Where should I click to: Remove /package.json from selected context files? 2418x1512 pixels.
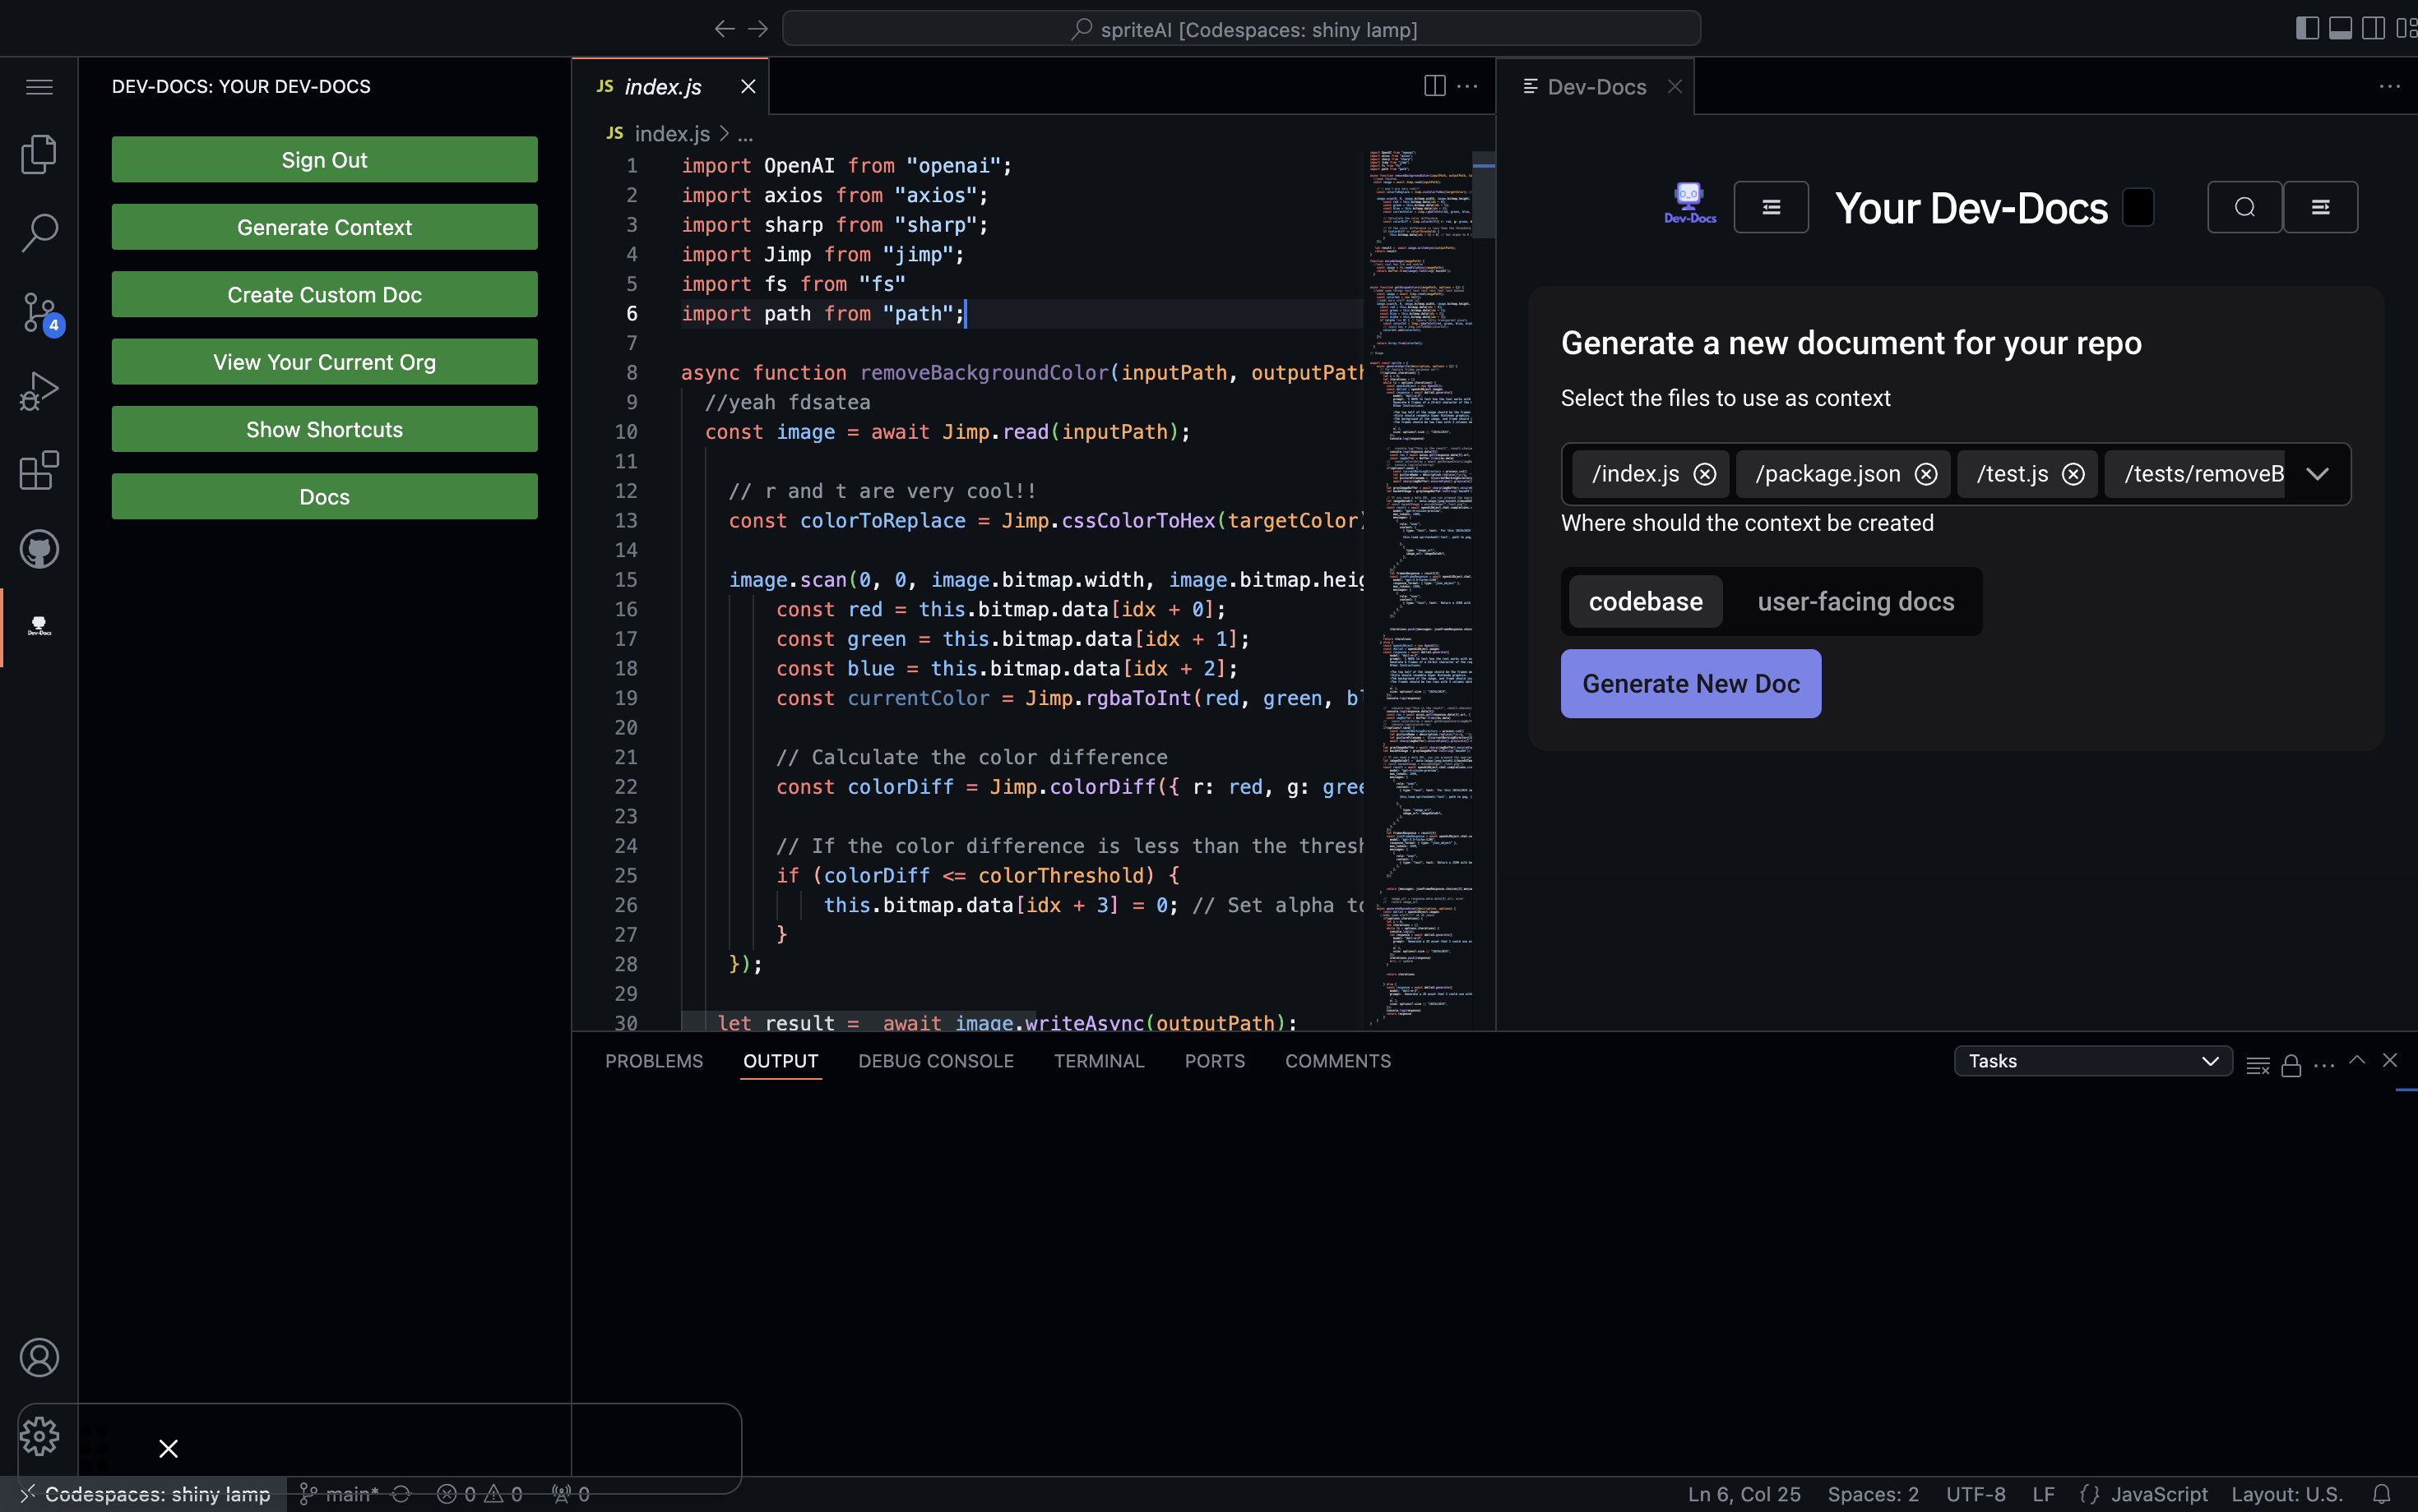click(x=1925, y=474)
